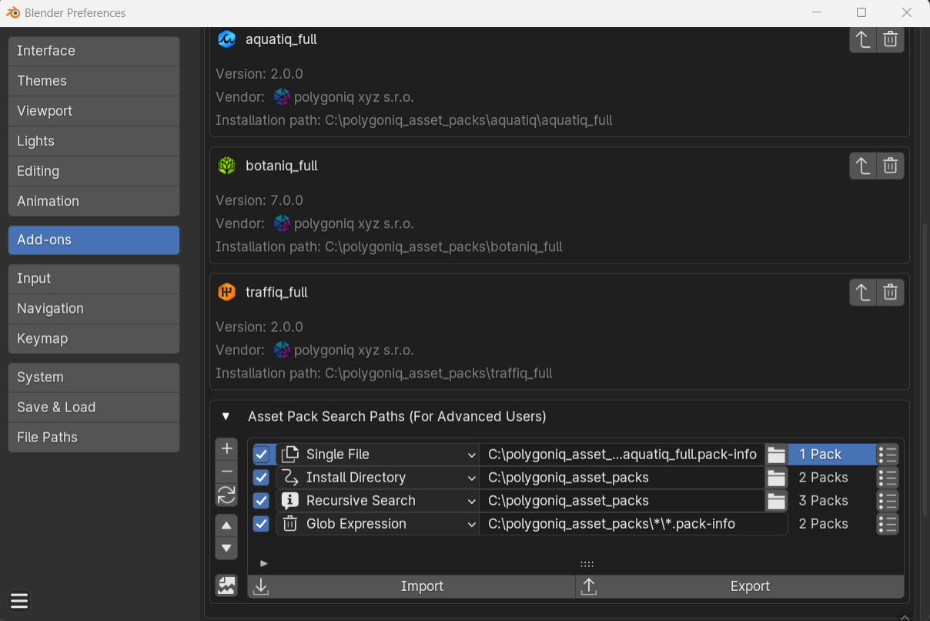Image resolution: width=930 pixels, height=621 pixels.
Task: Show pack list for Install Directory row
Action: (x=888, y=478)
